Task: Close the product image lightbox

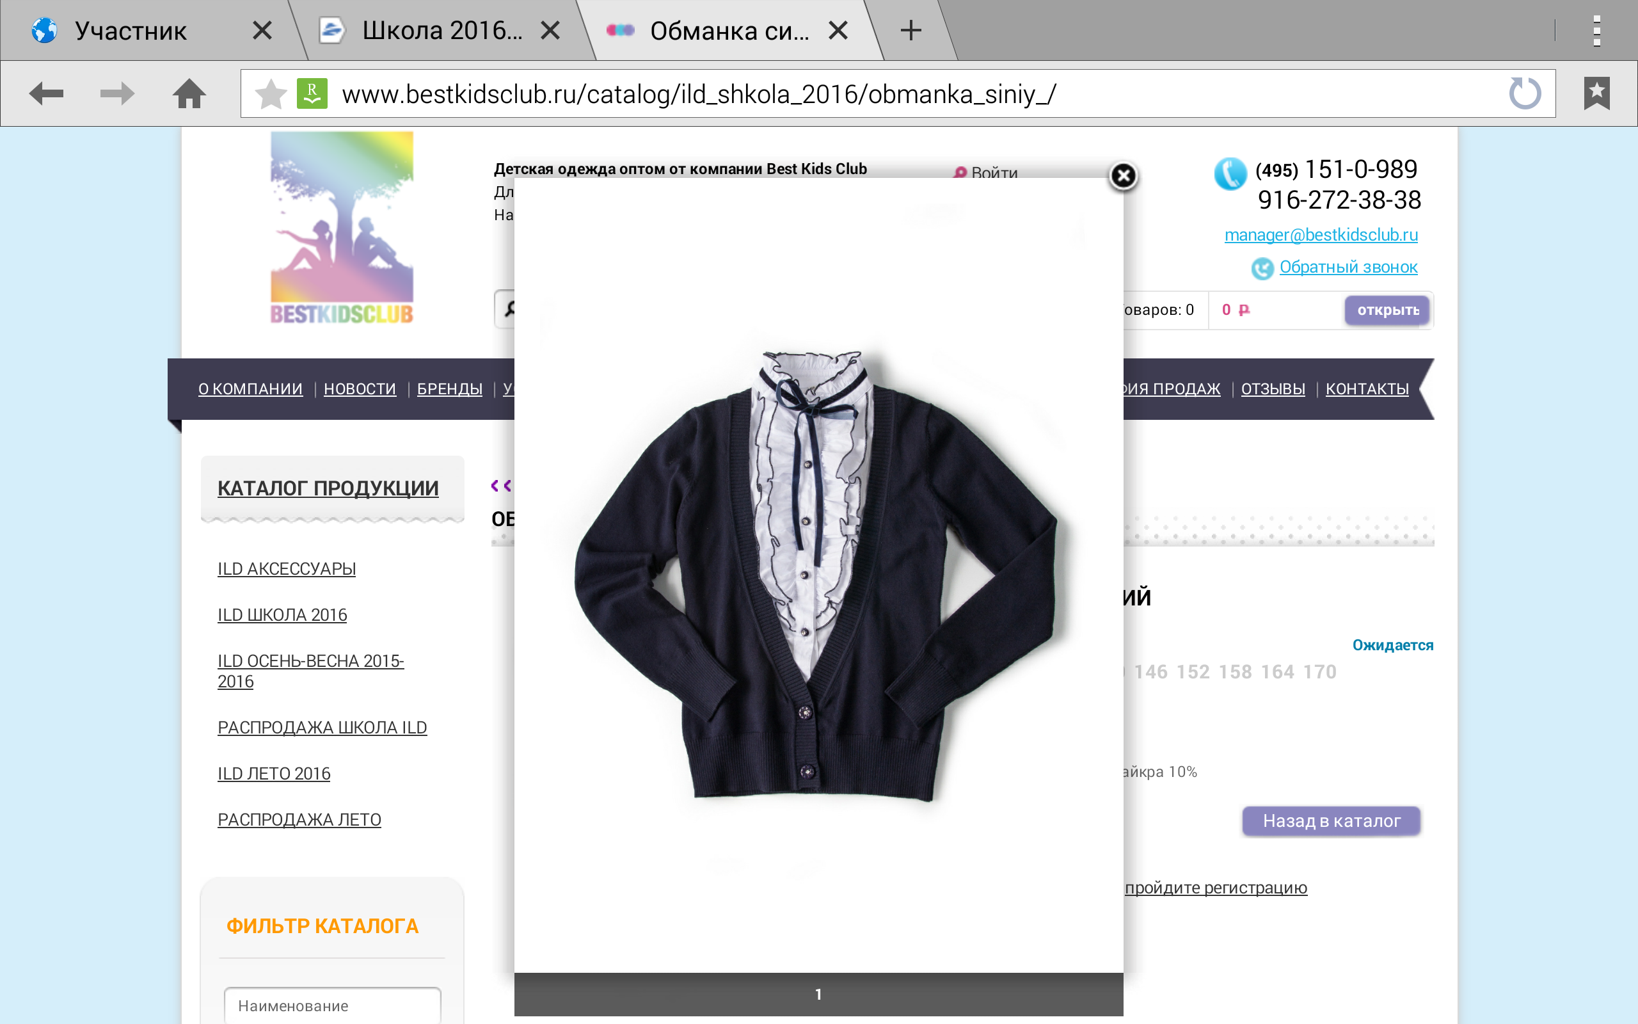Action: [1123, 176]
